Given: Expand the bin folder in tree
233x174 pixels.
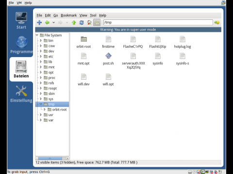Looking at the screenshot, I should [x=41, y=41].
